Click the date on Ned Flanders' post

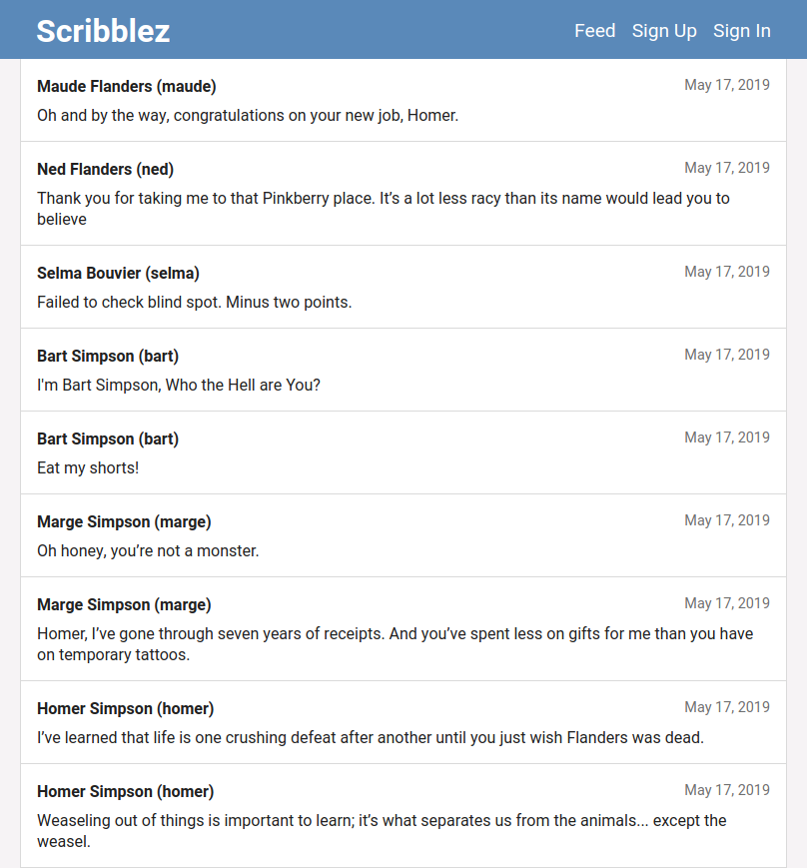[726, 168]
